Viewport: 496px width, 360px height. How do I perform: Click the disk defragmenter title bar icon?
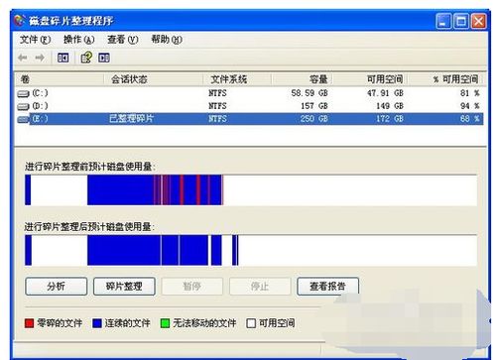[x=20, y=21]
